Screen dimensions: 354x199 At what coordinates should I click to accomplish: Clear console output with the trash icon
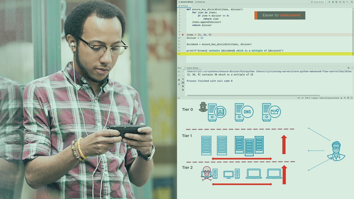click(183, 90)
